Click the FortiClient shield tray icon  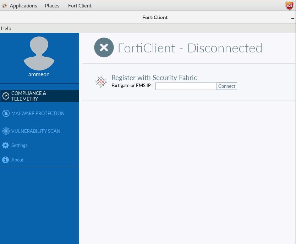(289, 6)
